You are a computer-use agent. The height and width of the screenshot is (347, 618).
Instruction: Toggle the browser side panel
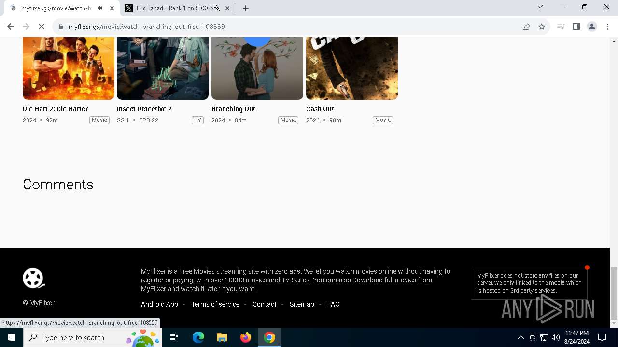point(576,27)
